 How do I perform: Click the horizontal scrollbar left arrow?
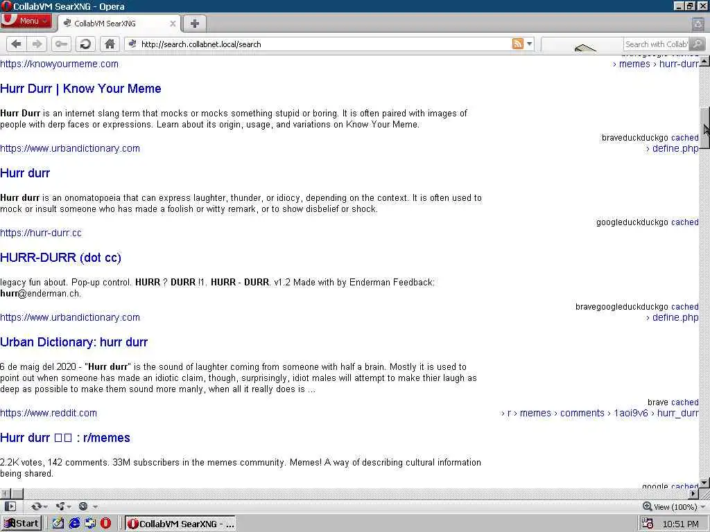[x=5, y=493]
